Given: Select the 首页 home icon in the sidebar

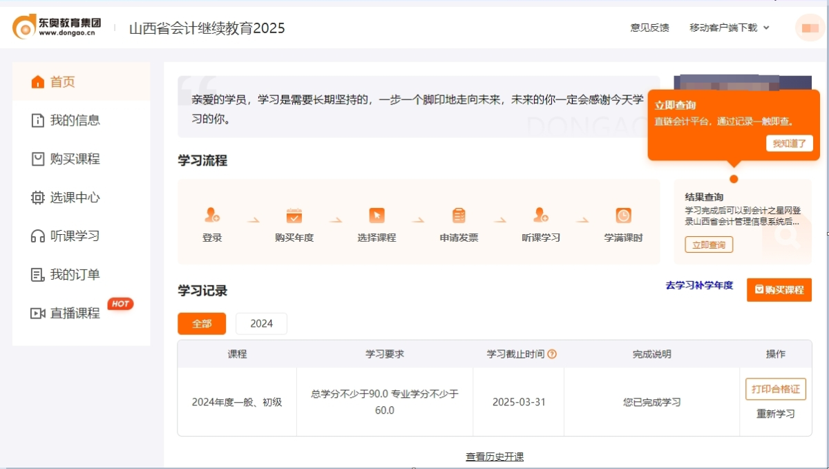Looking at the screenshot, I should pyautogui.click(x=38, y=81).
